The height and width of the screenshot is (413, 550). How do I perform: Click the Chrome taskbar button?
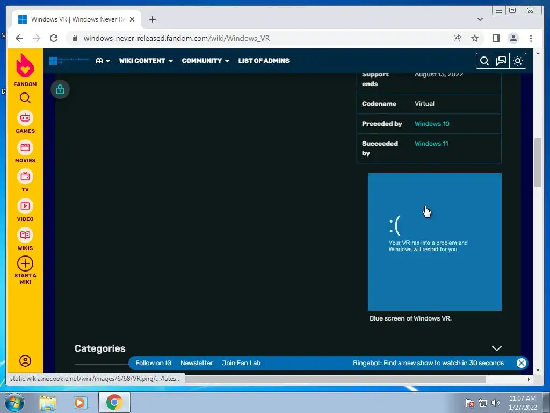coord(114,402)
